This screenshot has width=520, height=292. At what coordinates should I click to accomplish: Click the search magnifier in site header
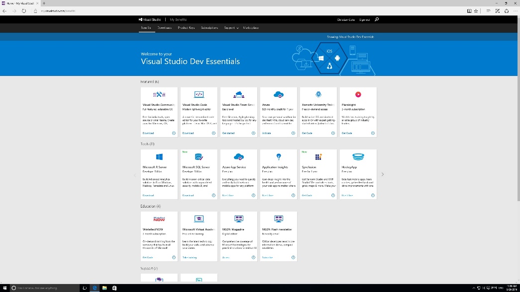point(377,19)
